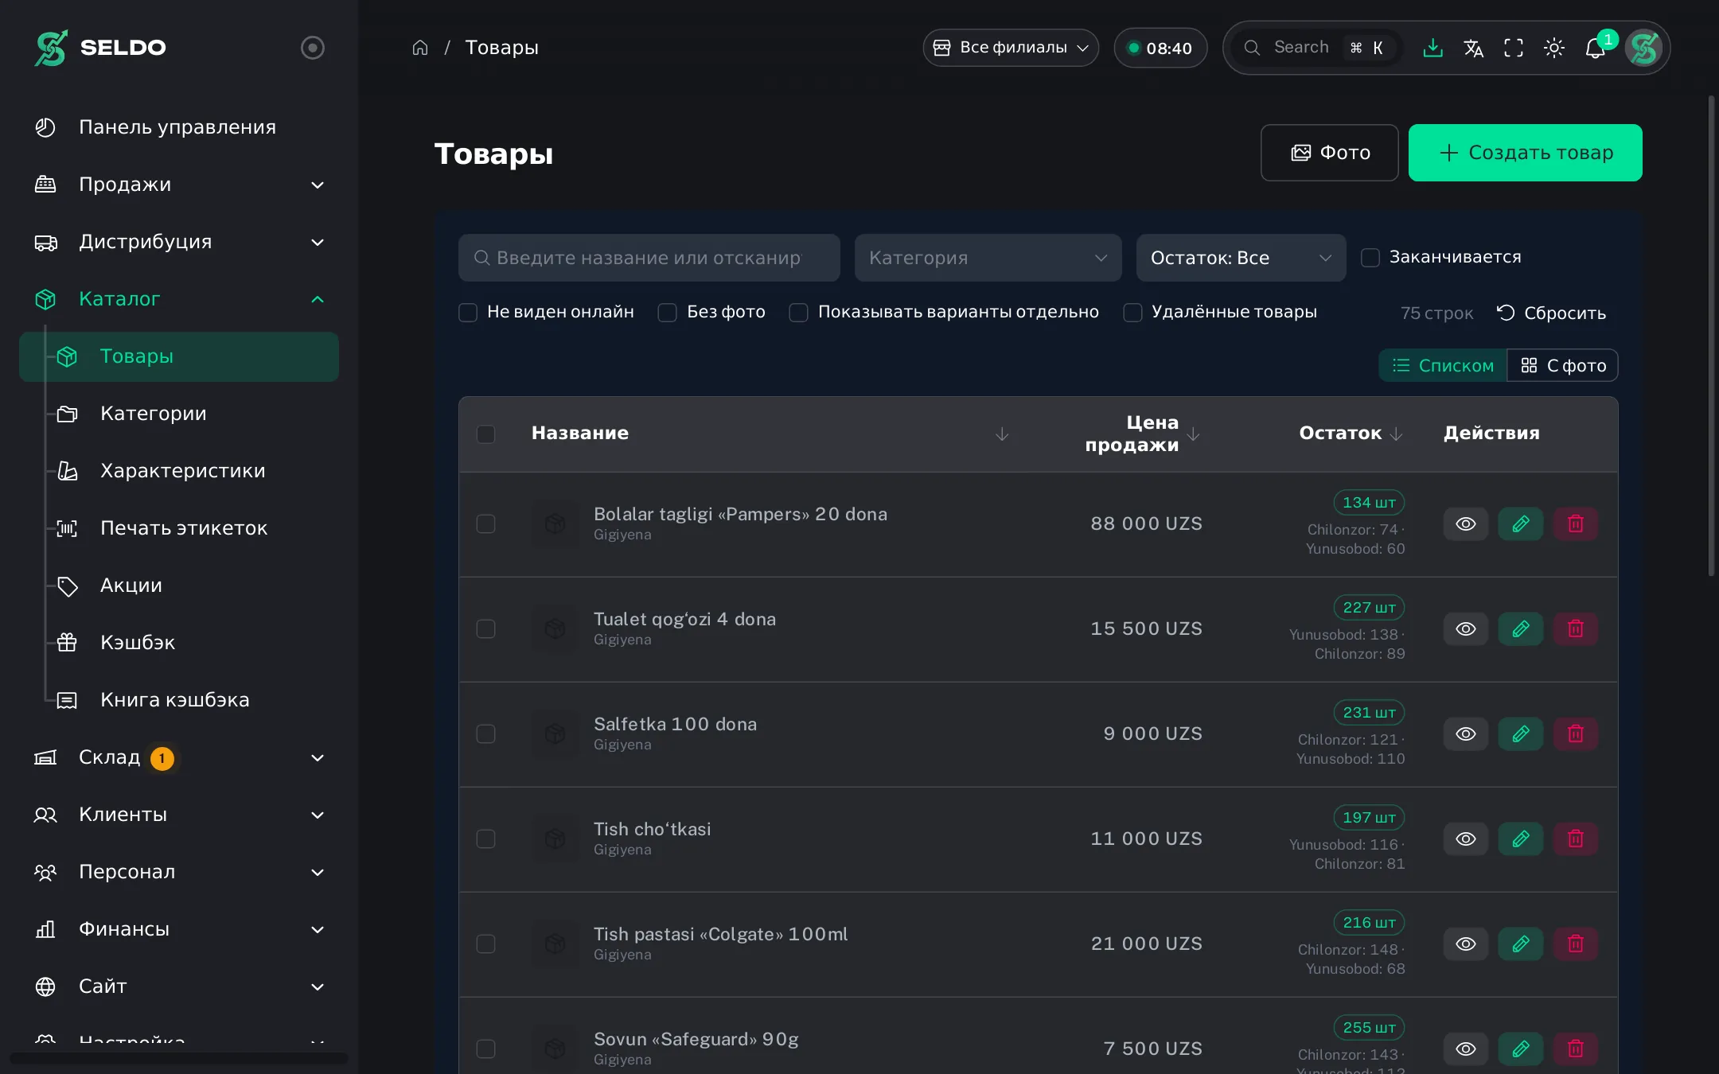The width and height of the screenshot is (1719, 1074).
Task: View the Tish pastasi Colgate product
Action: 1466,944
